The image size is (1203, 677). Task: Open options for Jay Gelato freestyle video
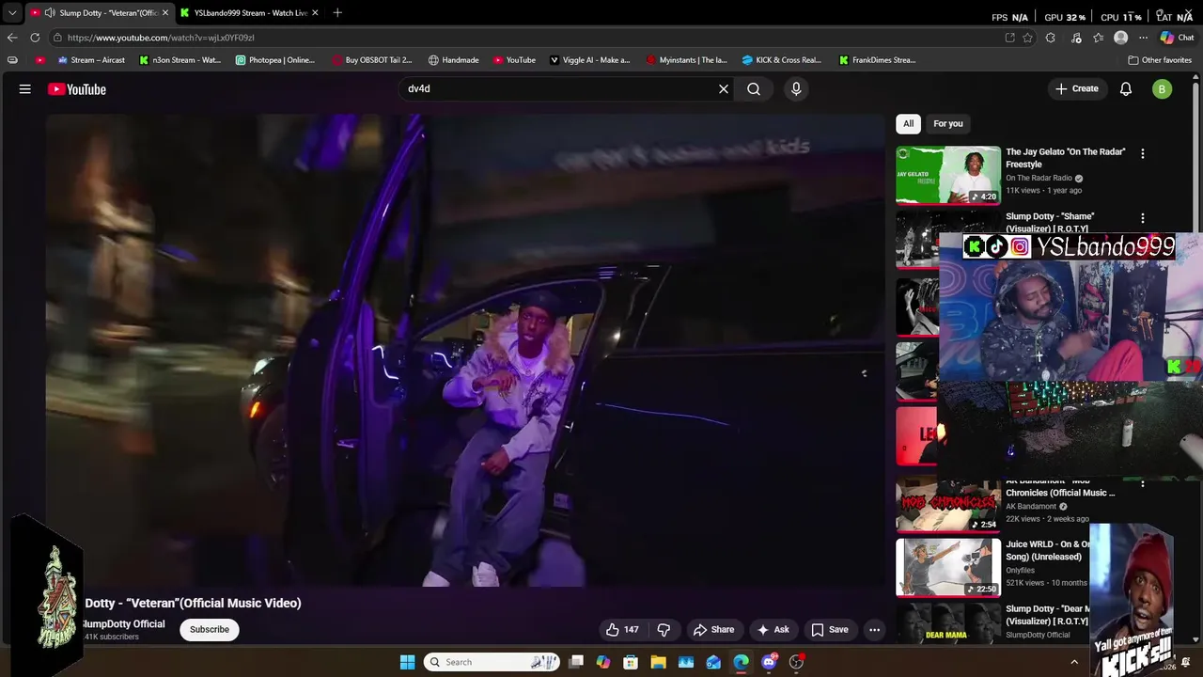pos(1143,153)
